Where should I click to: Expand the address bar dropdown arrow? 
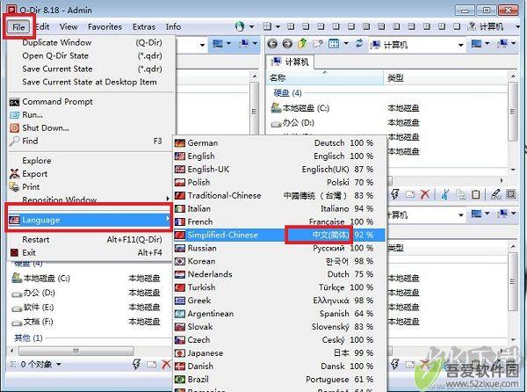point(461,45)
